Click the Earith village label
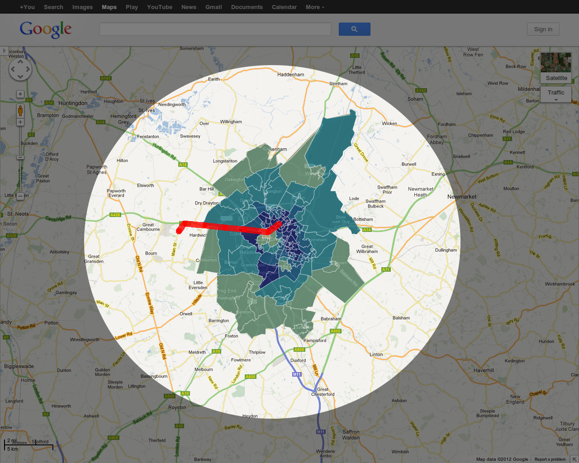Screen dimensions: 579x463 point(214,79)
